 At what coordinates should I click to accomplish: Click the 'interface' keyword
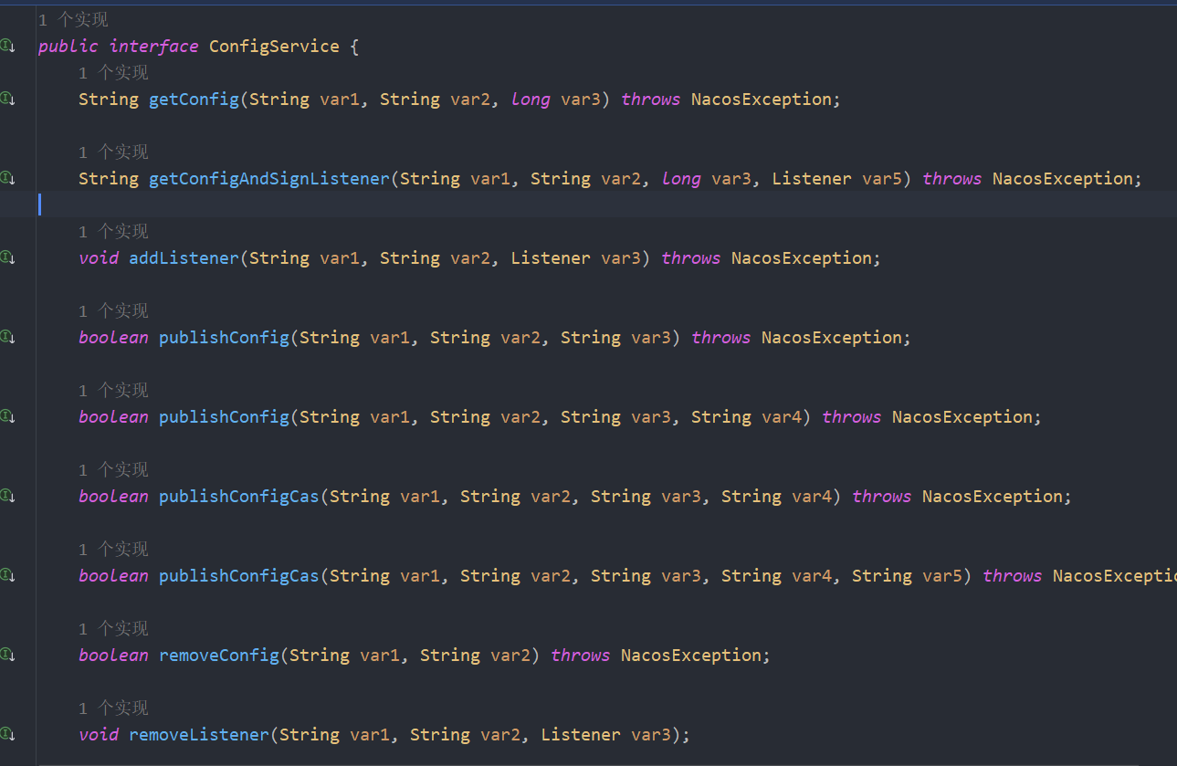tap(153, 47)
